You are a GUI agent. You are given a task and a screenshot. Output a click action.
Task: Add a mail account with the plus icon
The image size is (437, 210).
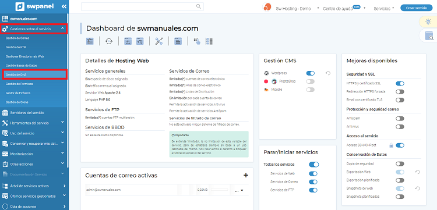tap(245, 175)
